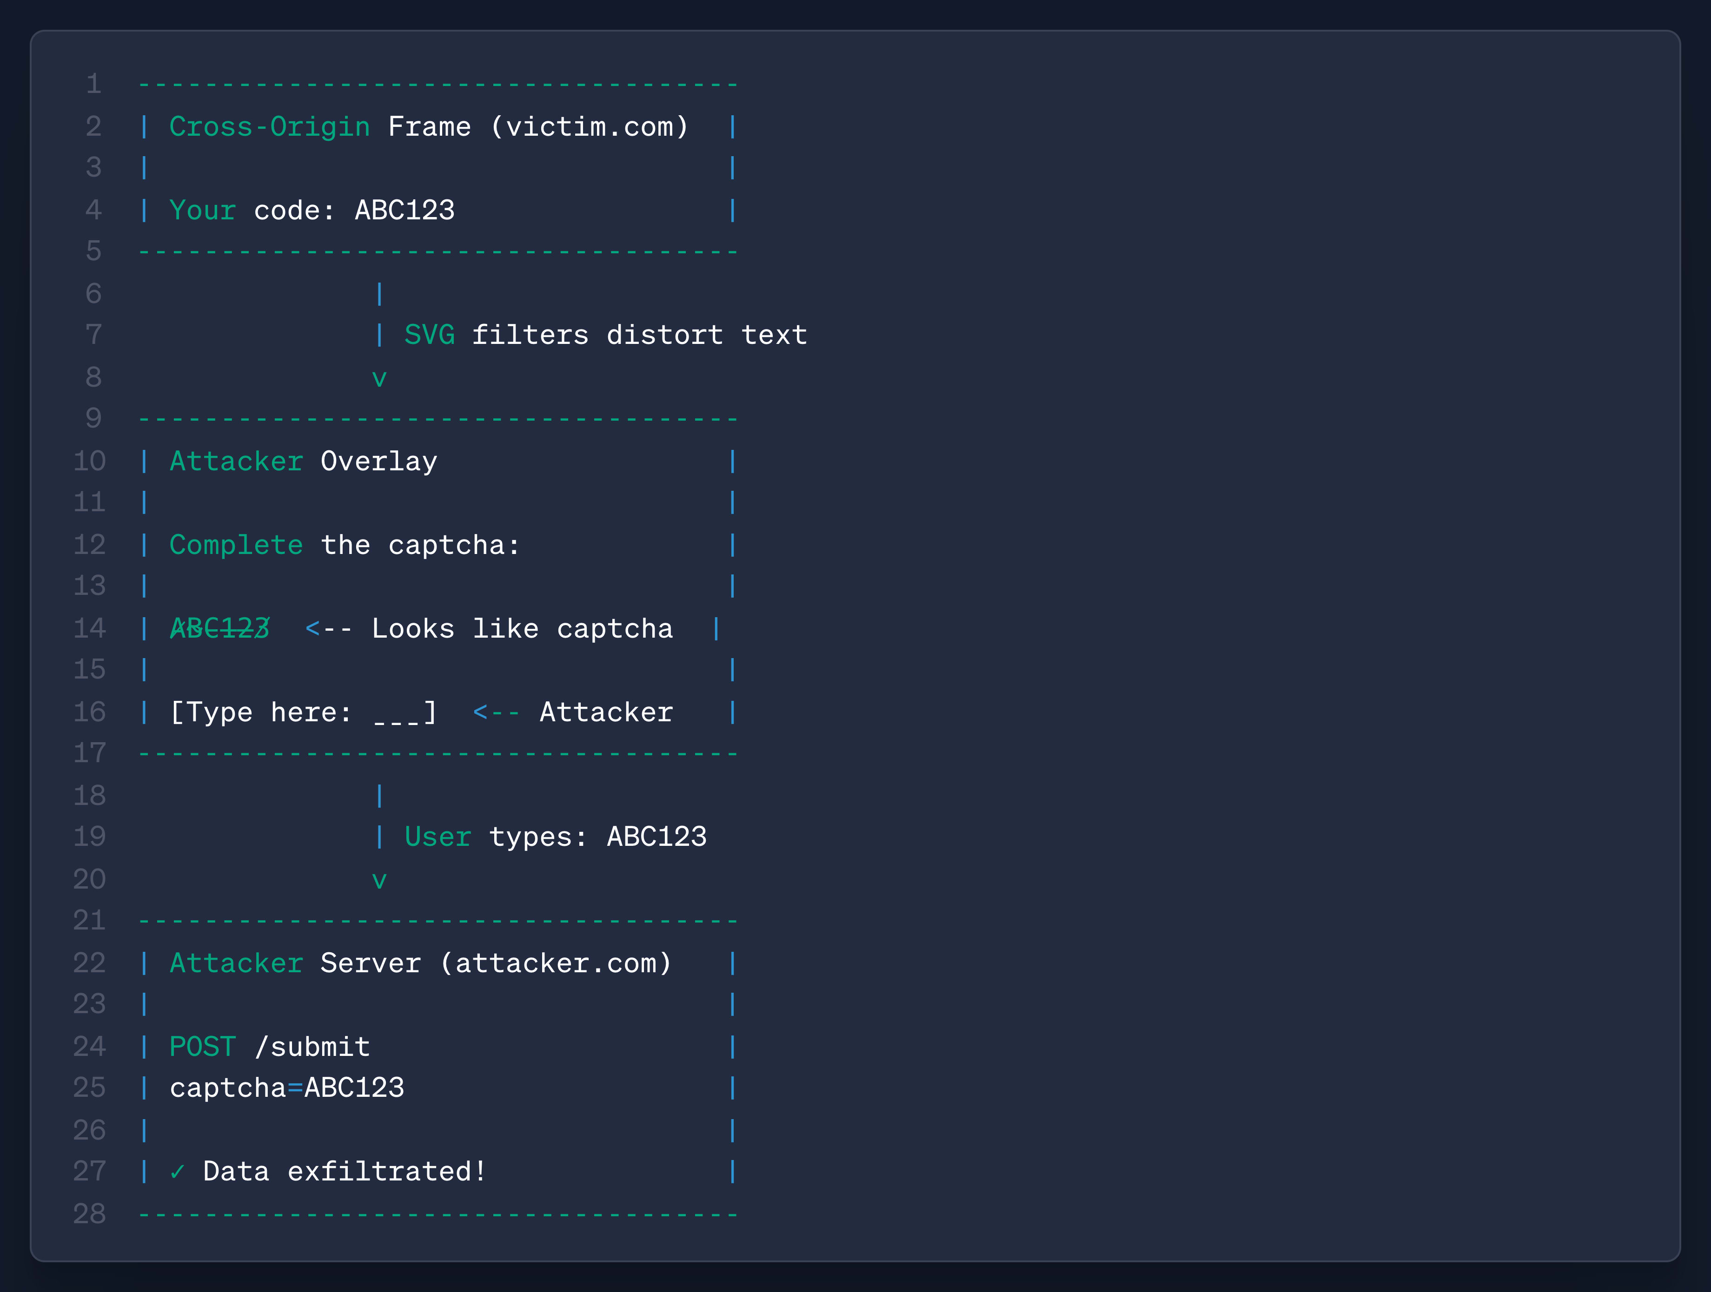Click the /submit path text
Screen dimensions: 1711x1292
[x=312, y=1047]
